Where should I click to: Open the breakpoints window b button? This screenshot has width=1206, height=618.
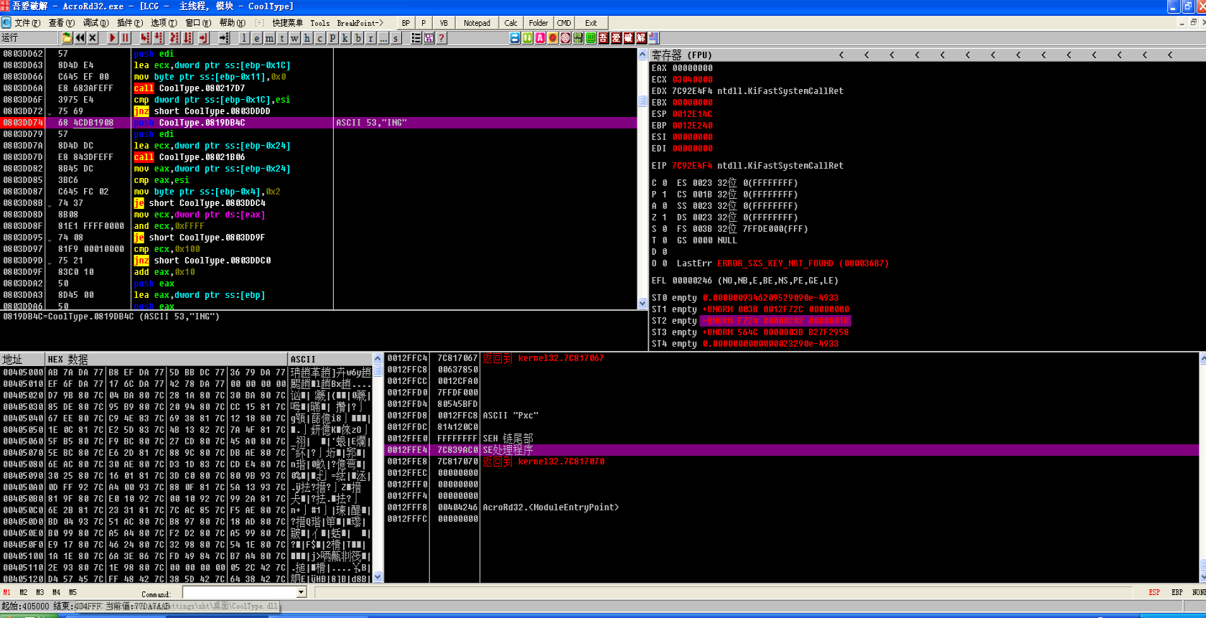358,38
